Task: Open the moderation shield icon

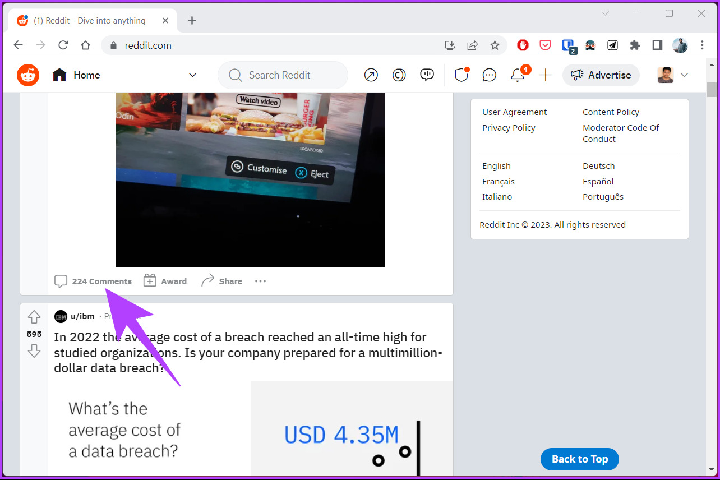Action: point(461,75)
